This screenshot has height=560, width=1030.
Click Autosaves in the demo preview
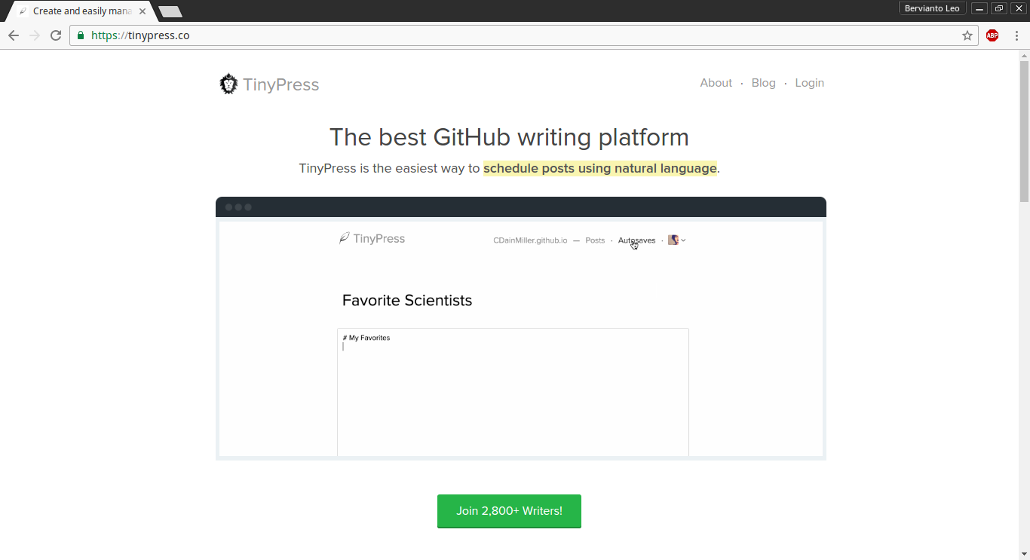(x=636, y=240)
